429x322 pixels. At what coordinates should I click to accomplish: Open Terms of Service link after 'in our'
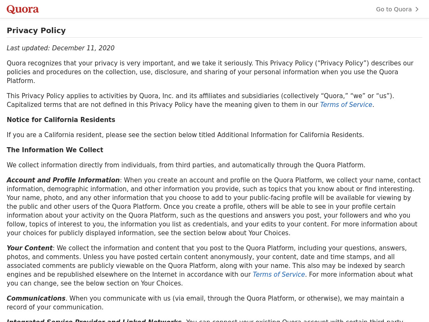tap(346, 104)
